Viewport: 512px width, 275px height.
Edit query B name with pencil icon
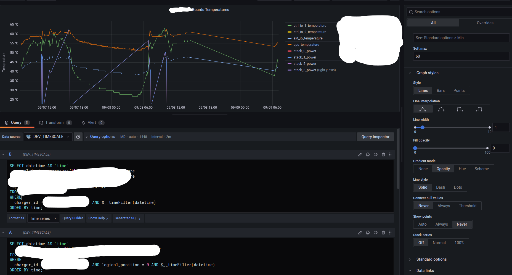360,154
